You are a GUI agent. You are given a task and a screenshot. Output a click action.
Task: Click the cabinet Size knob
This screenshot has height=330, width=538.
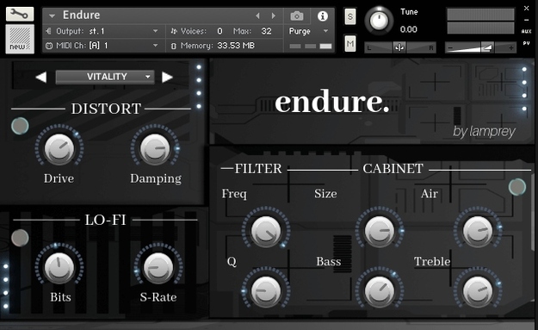point(379,230)
